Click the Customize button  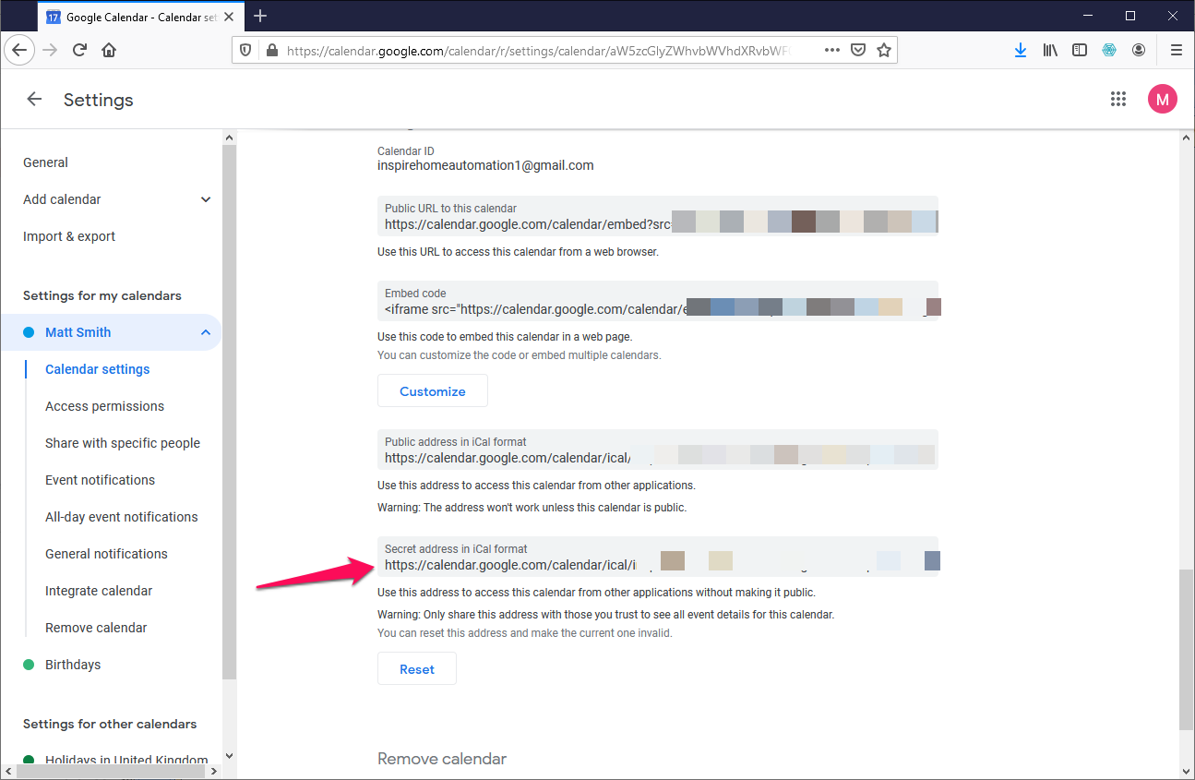[433, 390]
